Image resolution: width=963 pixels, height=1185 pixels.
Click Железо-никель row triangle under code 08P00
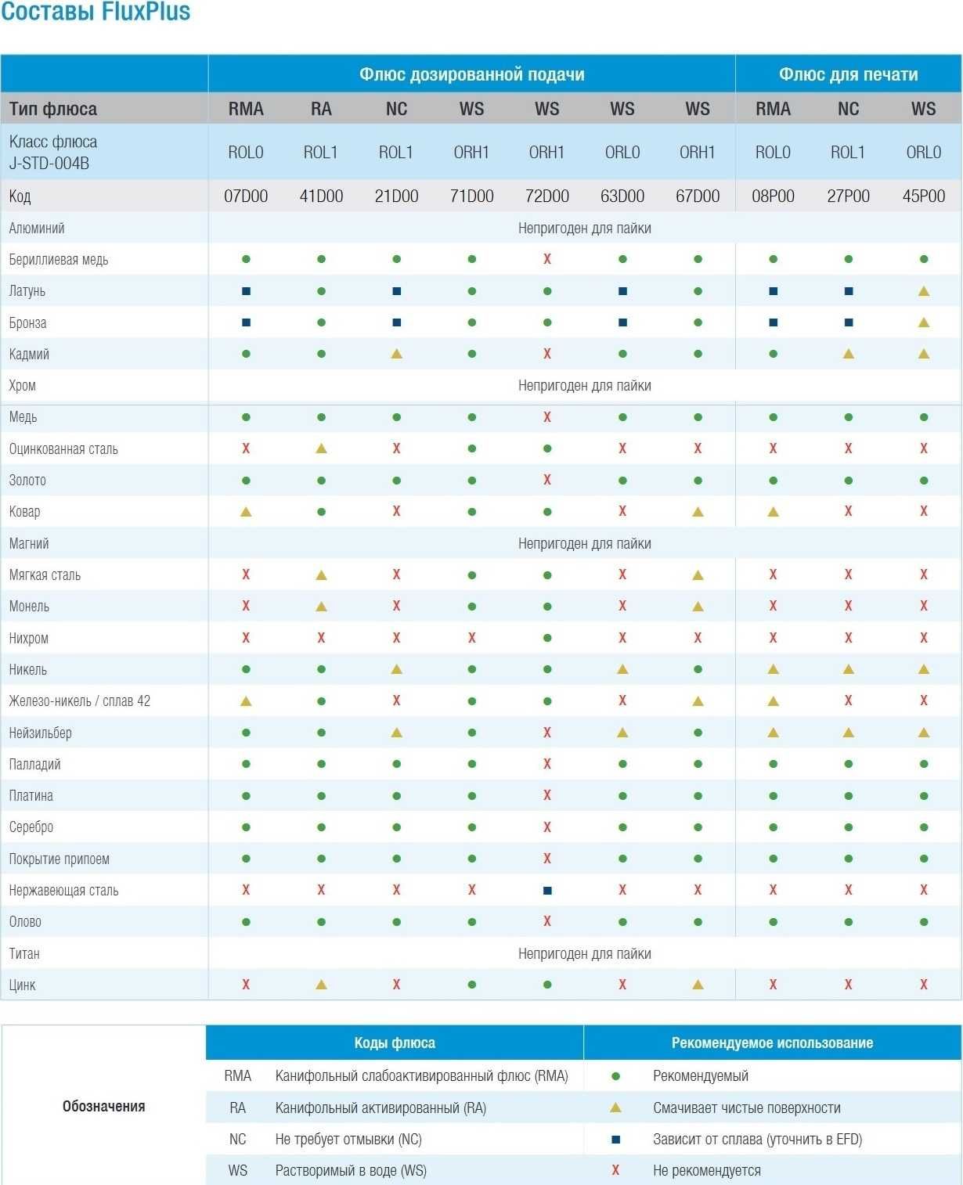773,701
